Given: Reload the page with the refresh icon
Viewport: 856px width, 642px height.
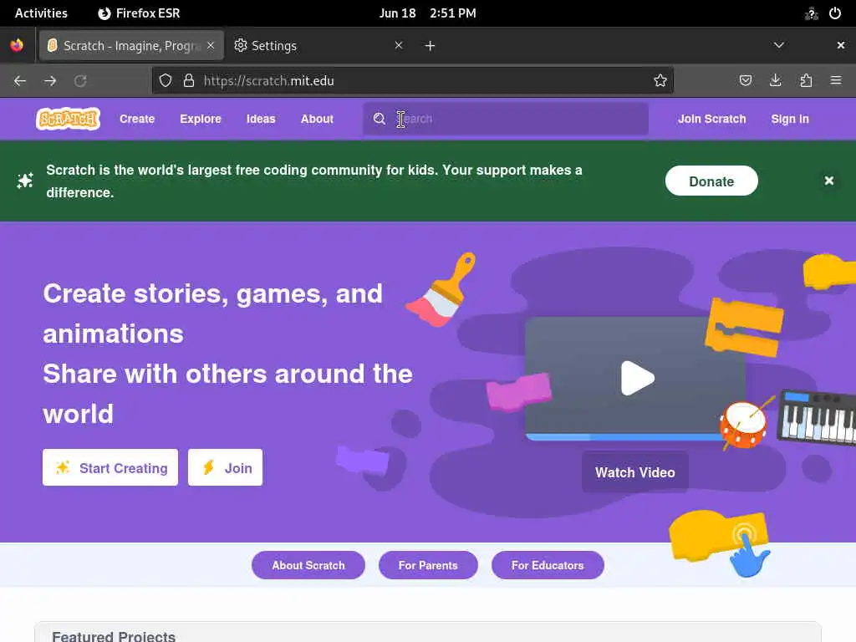Looking at the screenshot, I should tap(80, 81).
